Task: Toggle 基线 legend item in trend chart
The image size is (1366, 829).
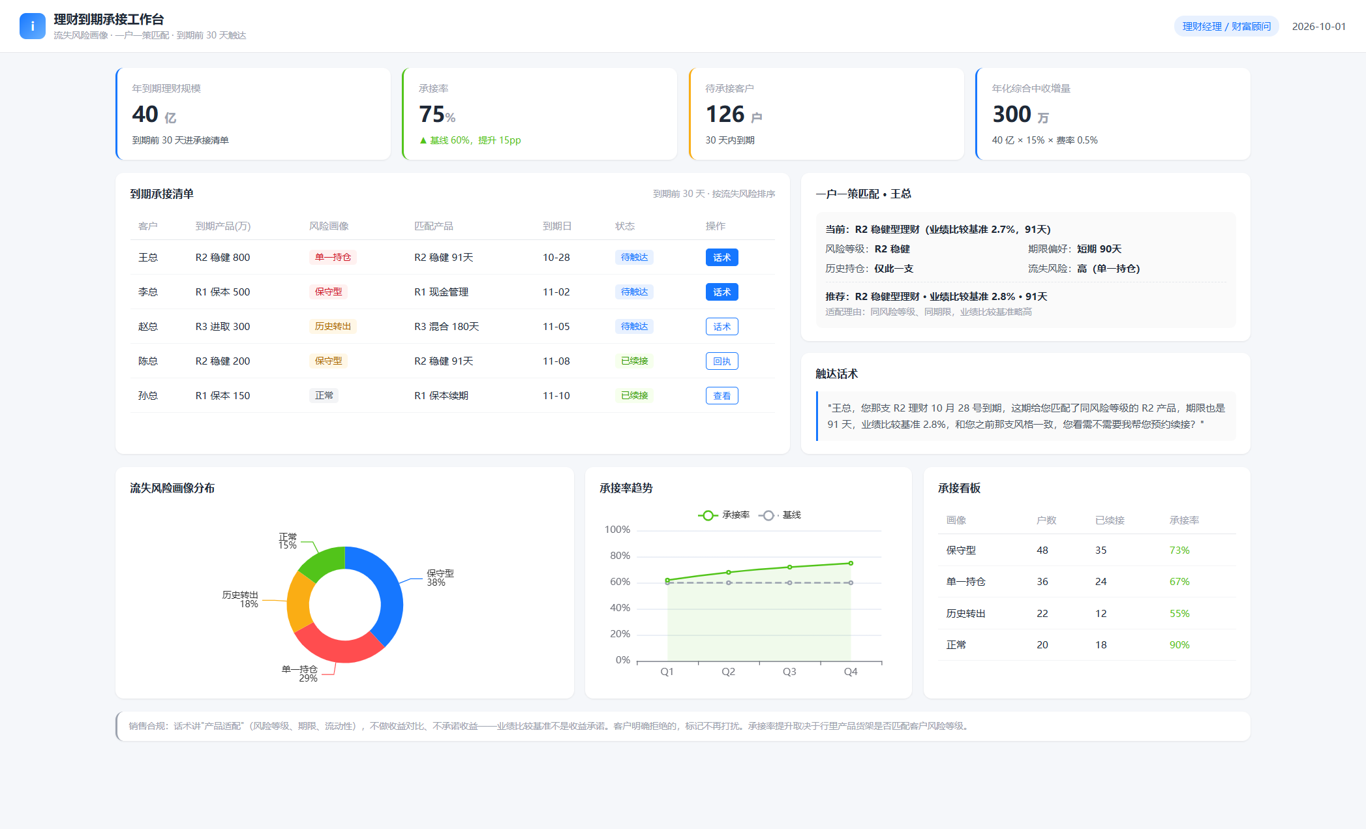Action: click(x=780, y=515)
